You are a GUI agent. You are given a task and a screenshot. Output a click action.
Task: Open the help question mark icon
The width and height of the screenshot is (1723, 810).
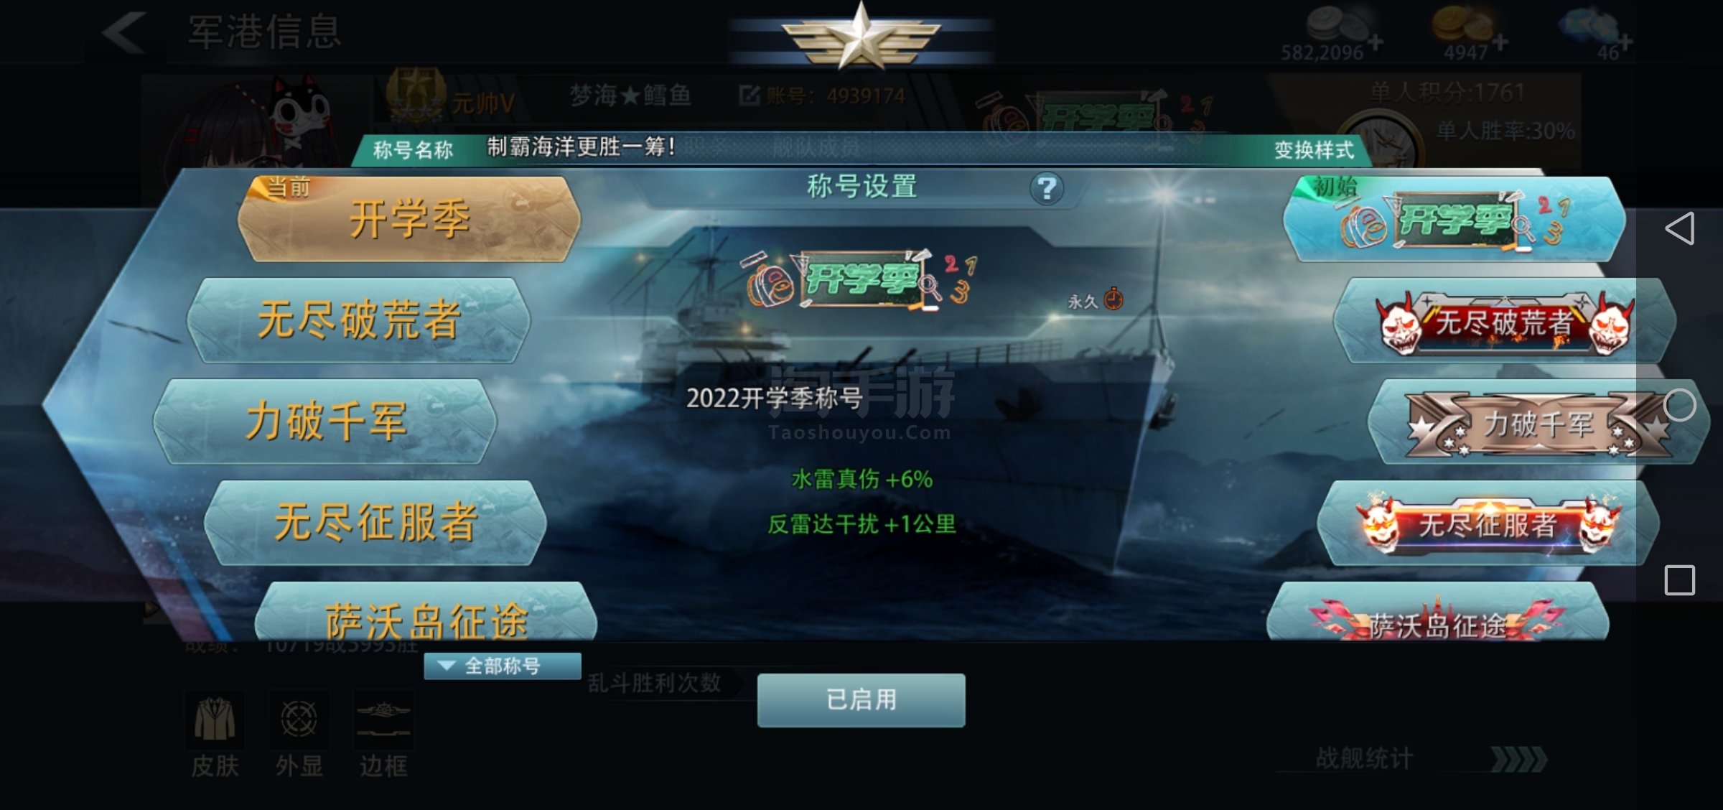tap(1047, 189)
